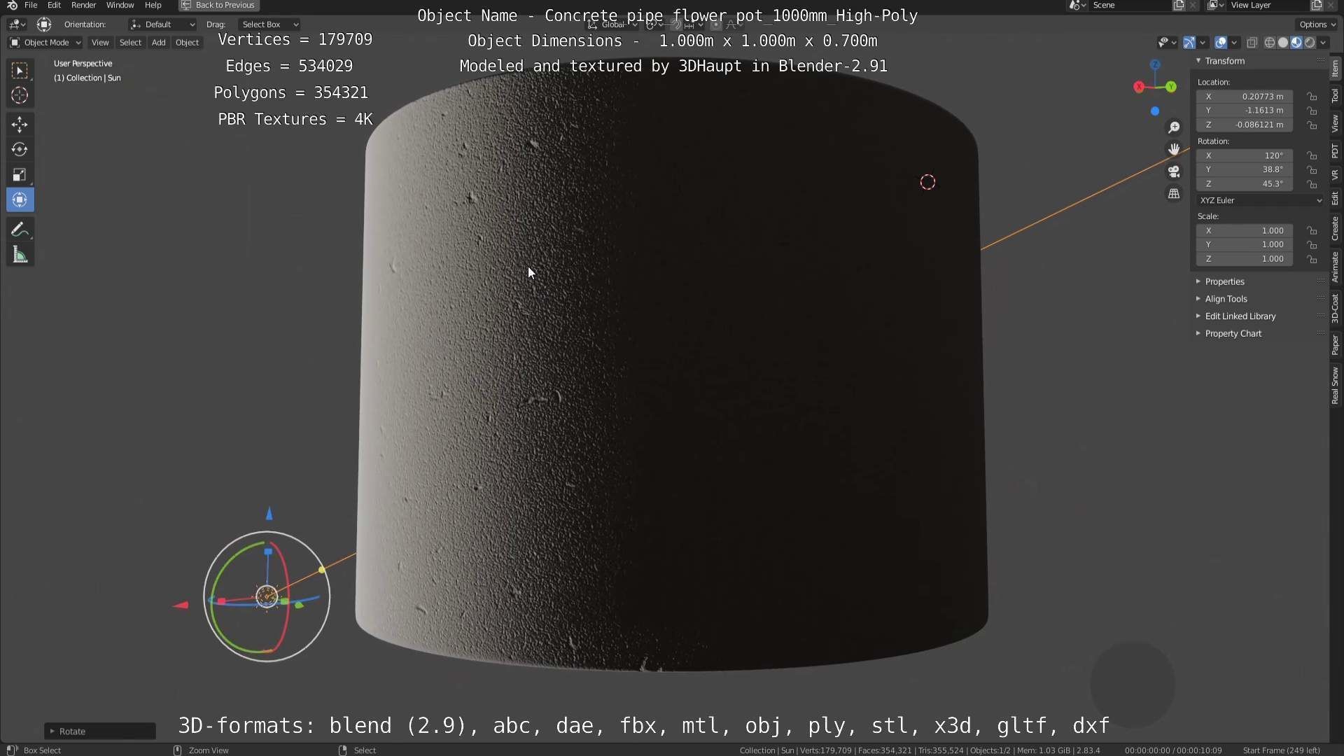1344x756 pixels.
Task: Toggle viewport gizmos visibility
Action: [x=1189, y=43]
